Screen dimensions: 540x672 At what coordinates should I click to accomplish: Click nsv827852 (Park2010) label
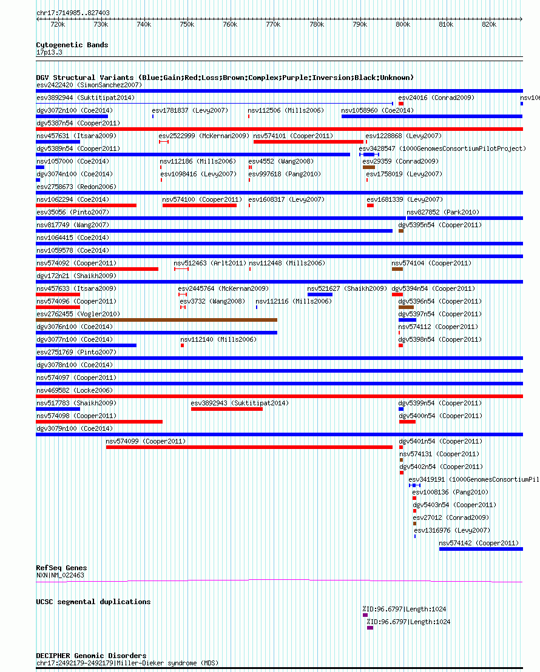[x=443, y=212]
